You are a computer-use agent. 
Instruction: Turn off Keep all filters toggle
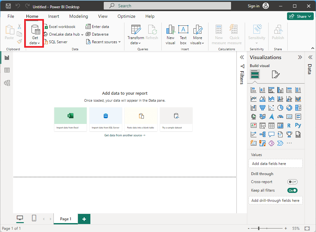pos(292,190)
